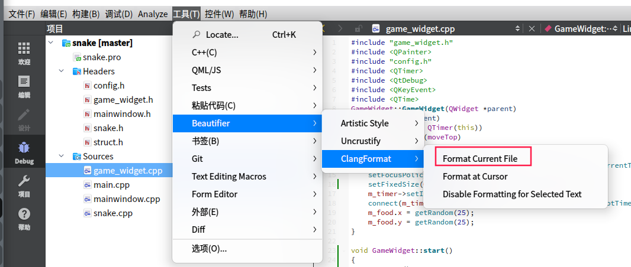Open 帮助 (Help) mode in sidebar

24,219
